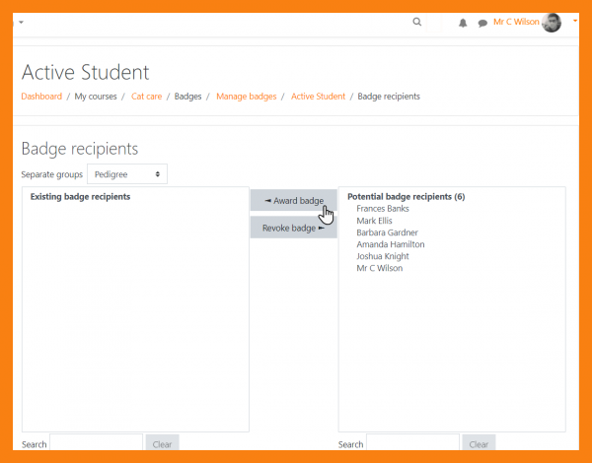Open the notifications bell icon
This screenshot has height=463, width=592.
[x=463, y=23]
